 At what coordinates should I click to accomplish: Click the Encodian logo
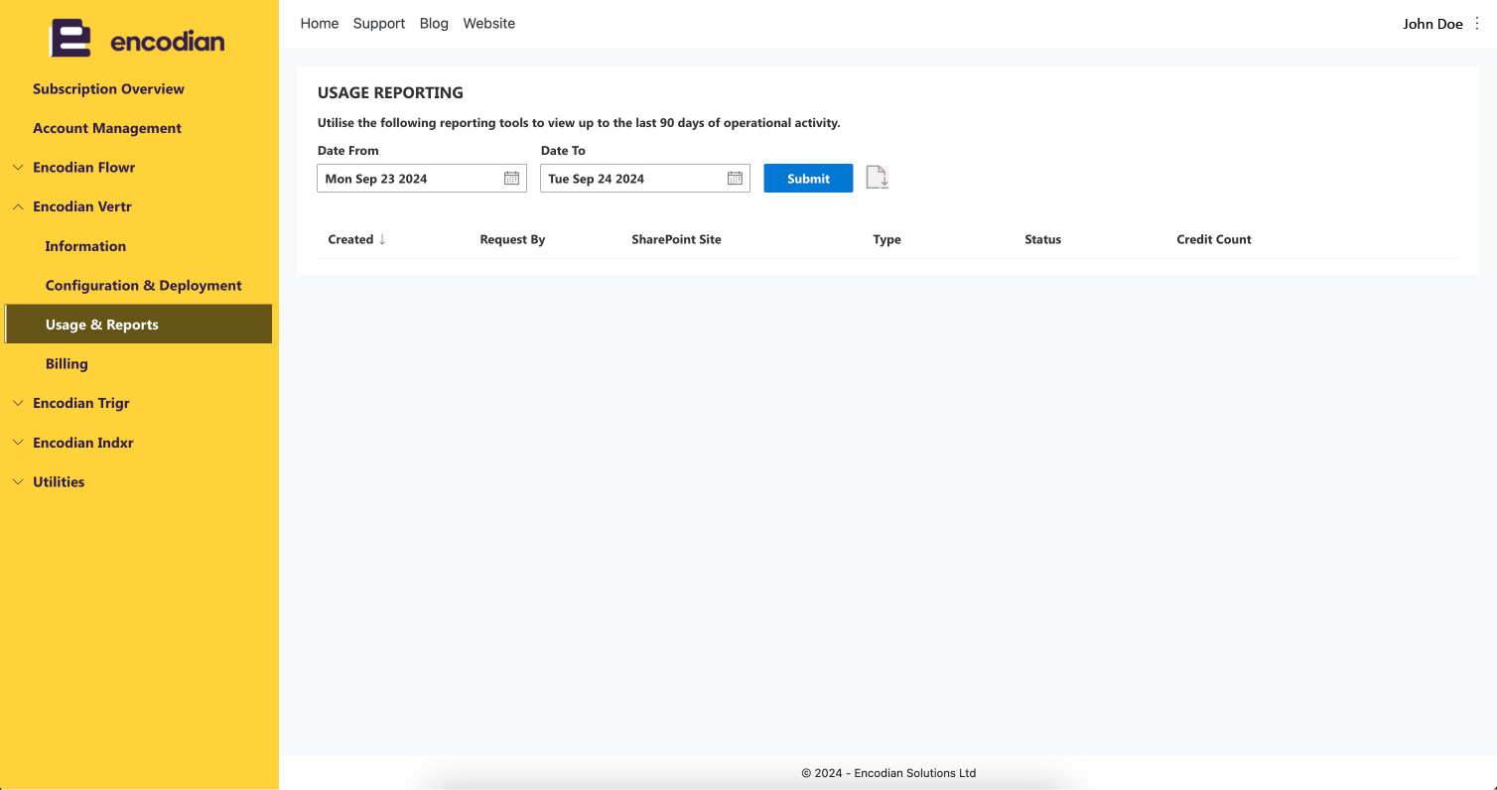point(138,40)
